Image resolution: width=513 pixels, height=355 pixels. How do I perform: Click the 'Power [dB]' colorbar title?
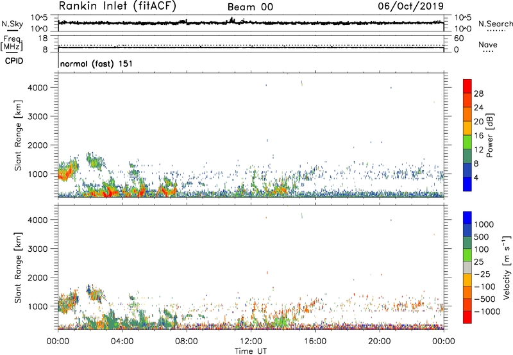(490, 135)
